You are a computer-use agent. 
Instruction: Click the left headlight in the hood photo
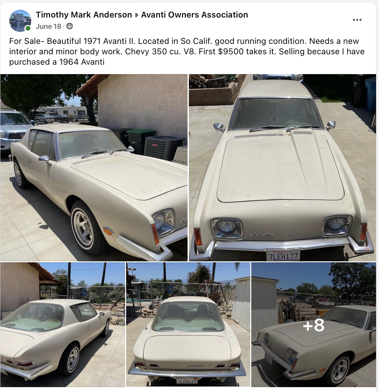click(x=227, y=227)
